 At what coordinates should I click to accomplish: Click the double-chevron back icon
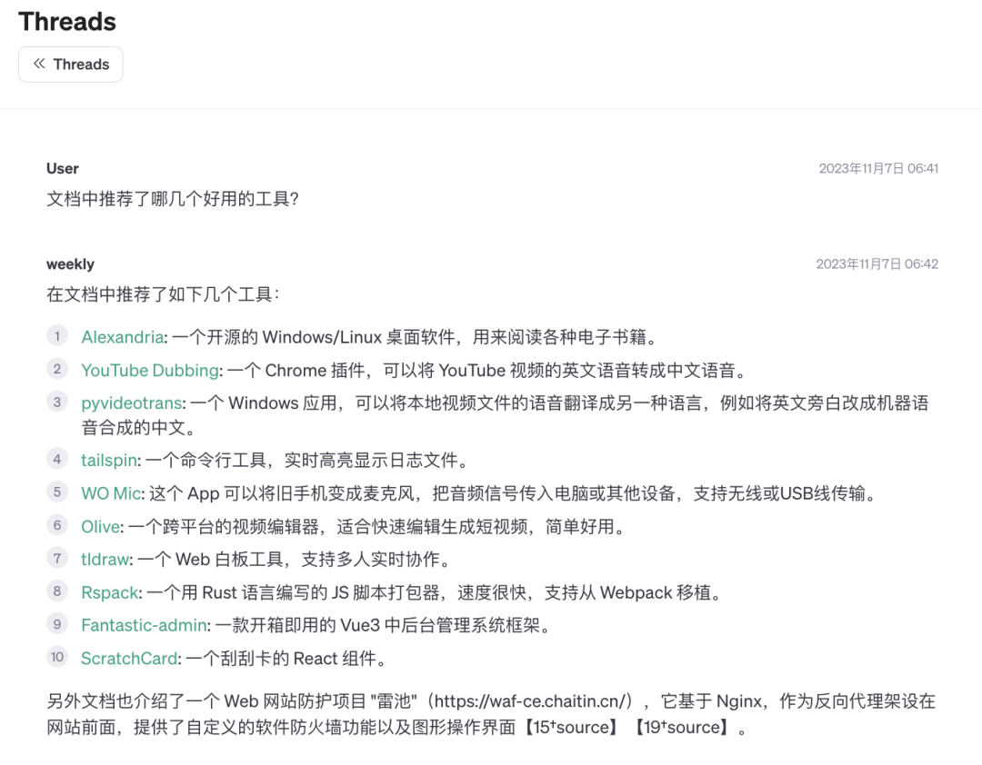pyautogui.click(x=39, y=64)
